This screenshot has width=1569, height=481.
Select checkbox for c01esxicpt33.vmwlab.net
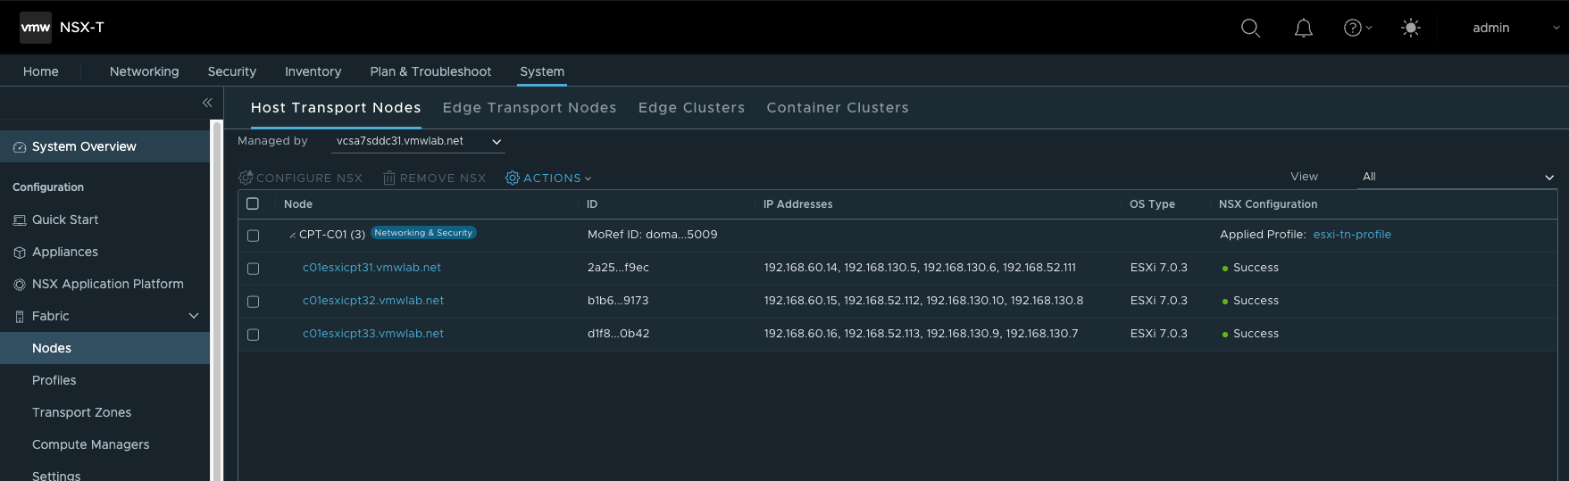coord(253,335)
